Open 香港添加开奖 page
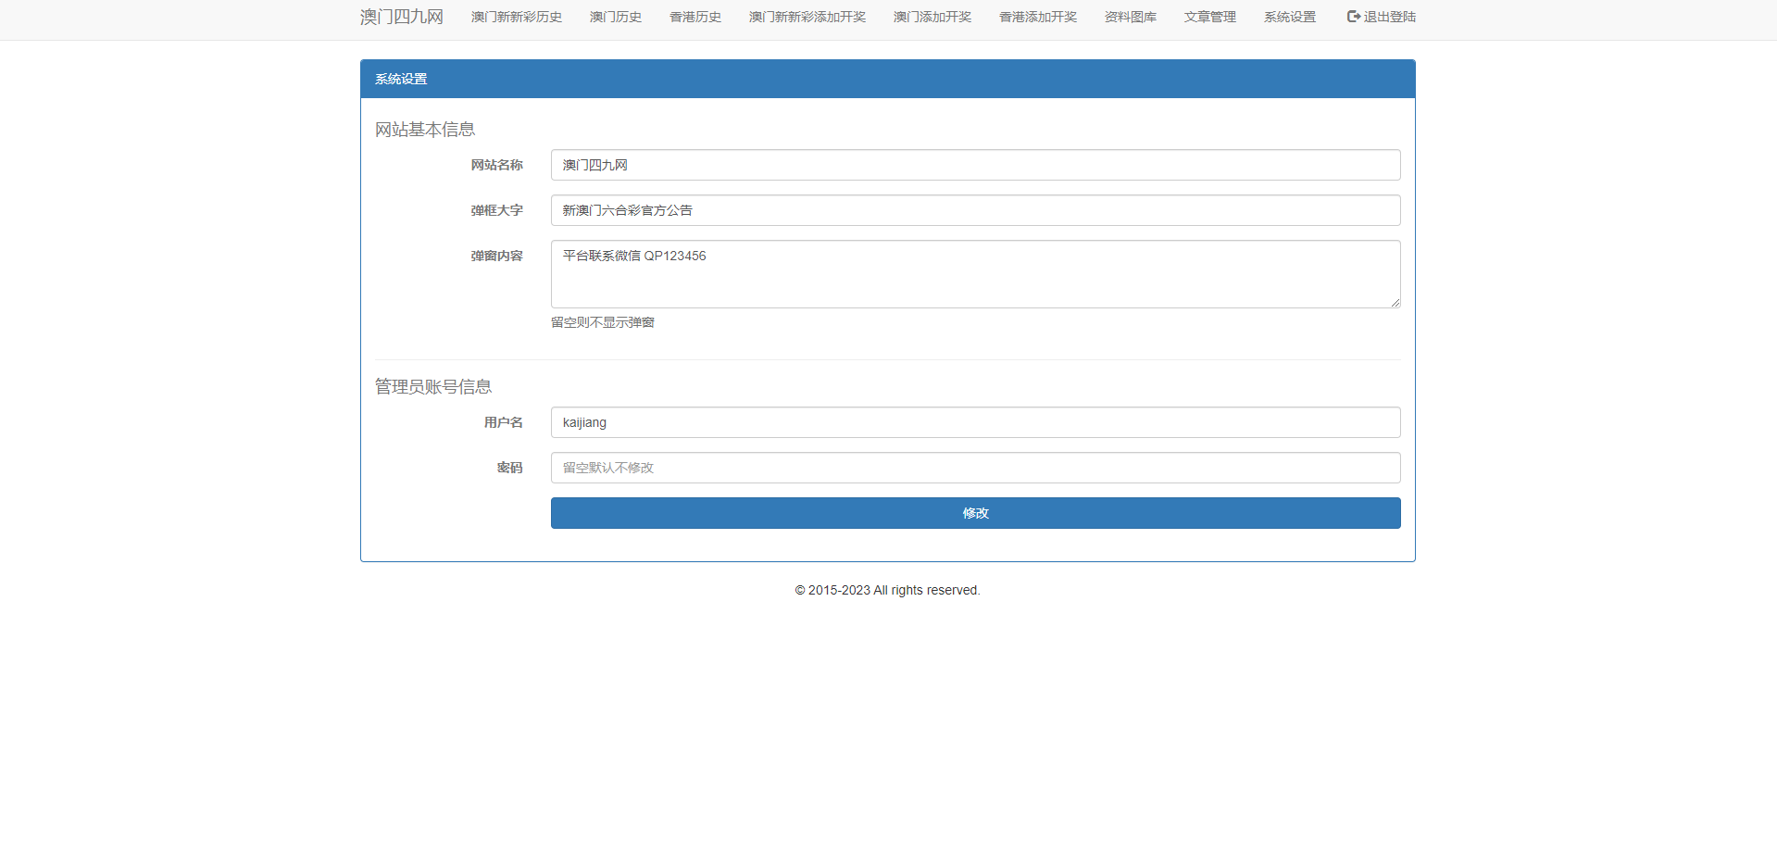1777x852 pixels. point(1037,17)
